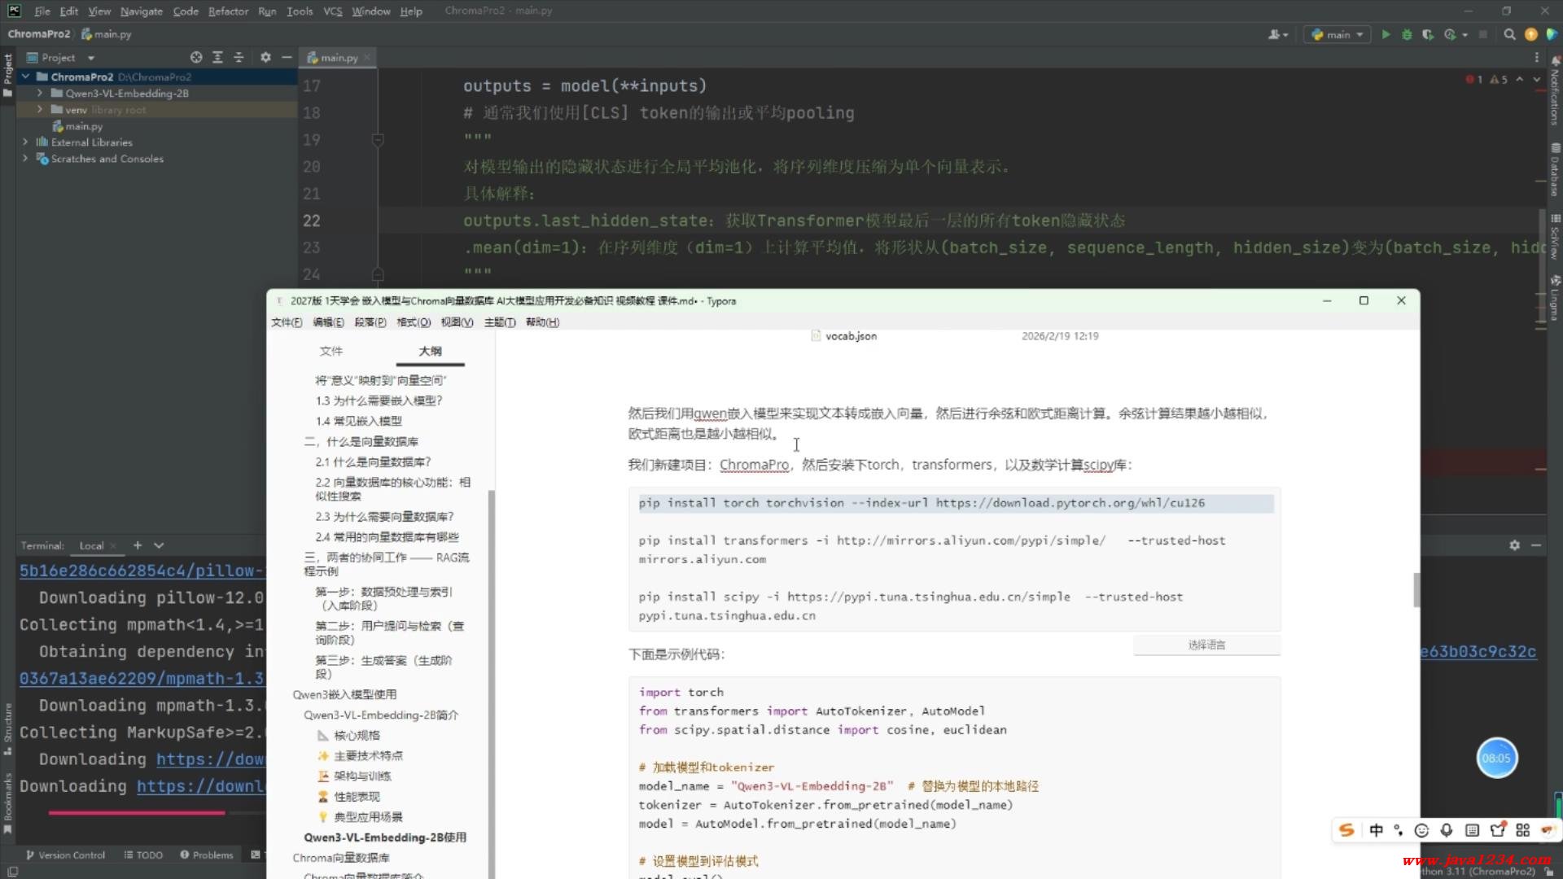The width and height of the screenshot is (1563, 879).
Task: Expand the Qwen3-VL-Embedding-2B folder
Action: tap(39, 94)
